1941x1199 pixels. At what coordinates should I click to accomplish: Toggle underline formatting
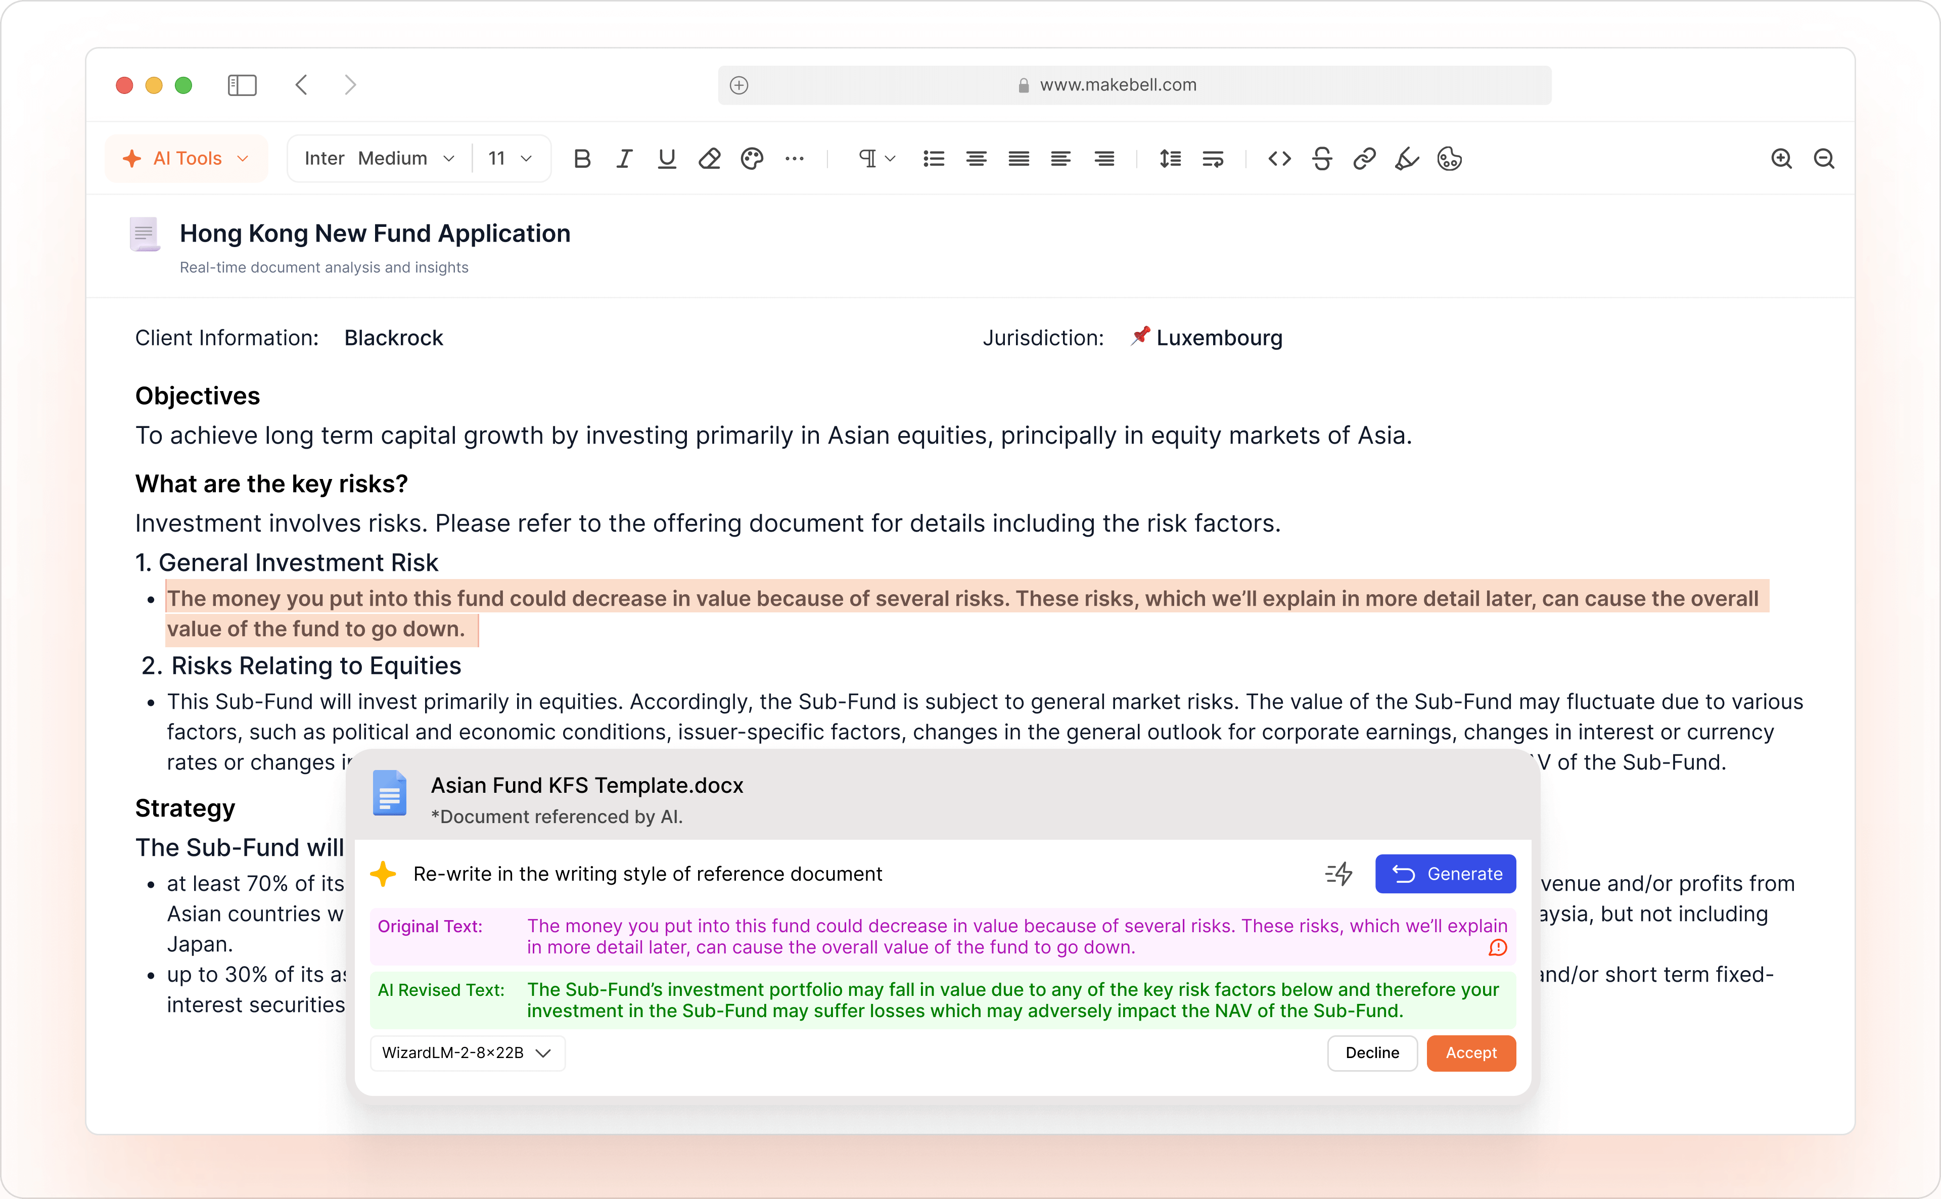point(666,159)
